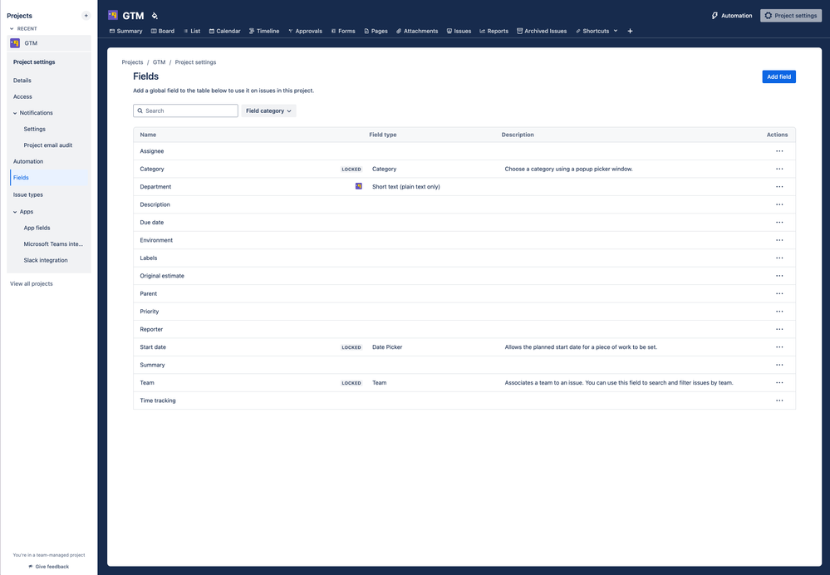Open actions menu for Assignee field
Viewport: 830px width, 575px height.
tap(778, 151)
